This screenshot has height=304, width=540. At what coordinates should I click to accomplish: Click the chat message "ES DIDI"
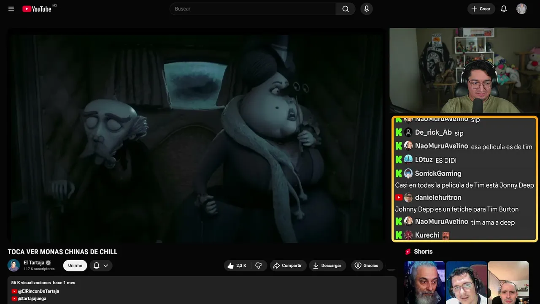446,160
